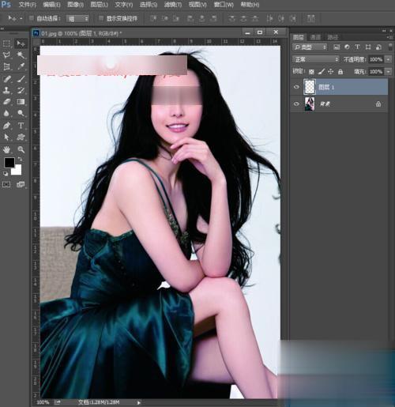
Task: Open the Filter menu
Action: pyautogui.click(x=173, y=5)
